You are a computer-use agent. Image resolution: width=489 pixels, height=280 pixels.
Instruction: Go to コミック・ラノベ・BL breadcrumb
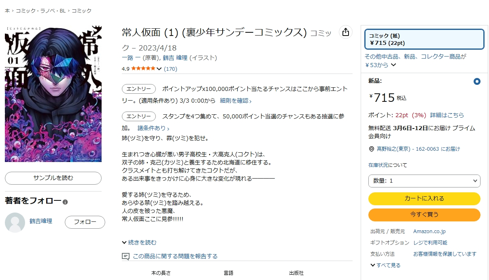(x=40, y=11)
